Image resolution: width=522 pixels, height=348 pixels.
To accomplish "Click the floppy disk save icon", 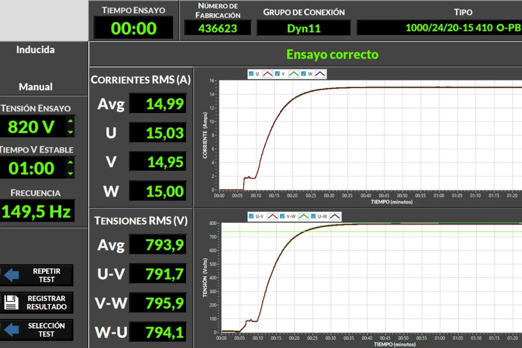I will click(x=11, y=302).
